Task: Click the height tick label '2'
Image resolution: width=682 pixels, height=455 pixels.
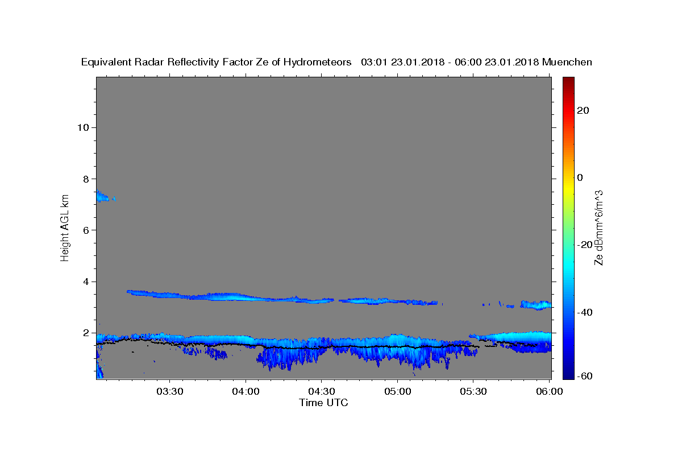Action: click(x=86, y=333)
